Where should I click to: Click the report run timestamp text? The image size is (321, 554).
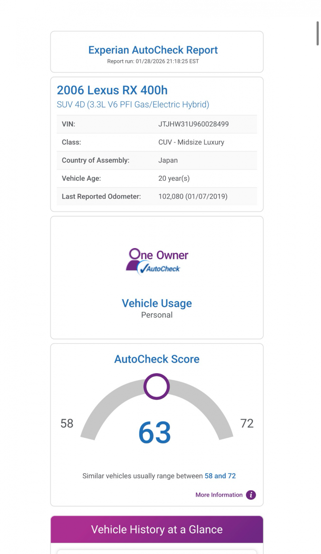153,61
